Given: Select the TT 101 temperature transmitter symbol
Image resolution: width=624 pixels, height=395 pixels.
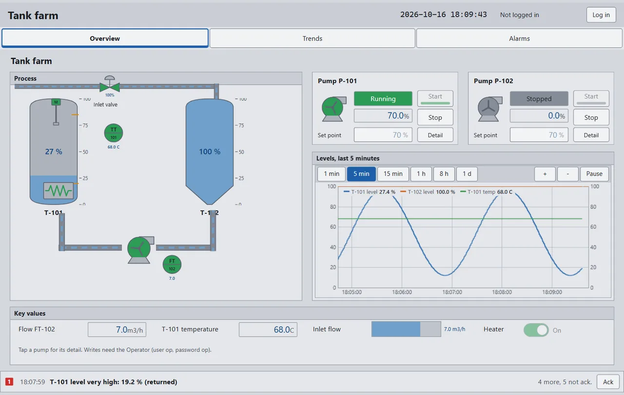Looking at the screenshot, I should [114, 133].
